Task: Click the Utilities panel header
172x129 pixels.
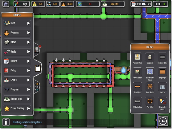Action: 150,47
